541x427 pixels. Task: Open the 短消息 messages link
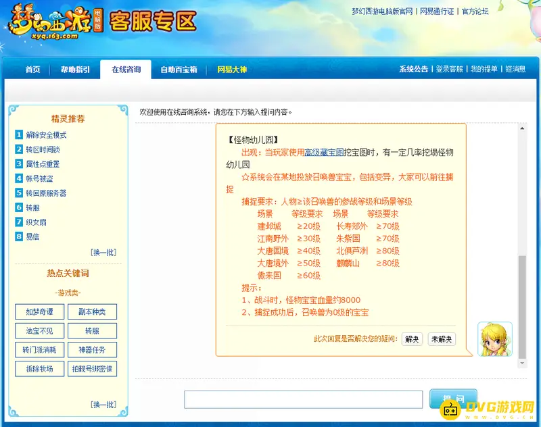515,69
